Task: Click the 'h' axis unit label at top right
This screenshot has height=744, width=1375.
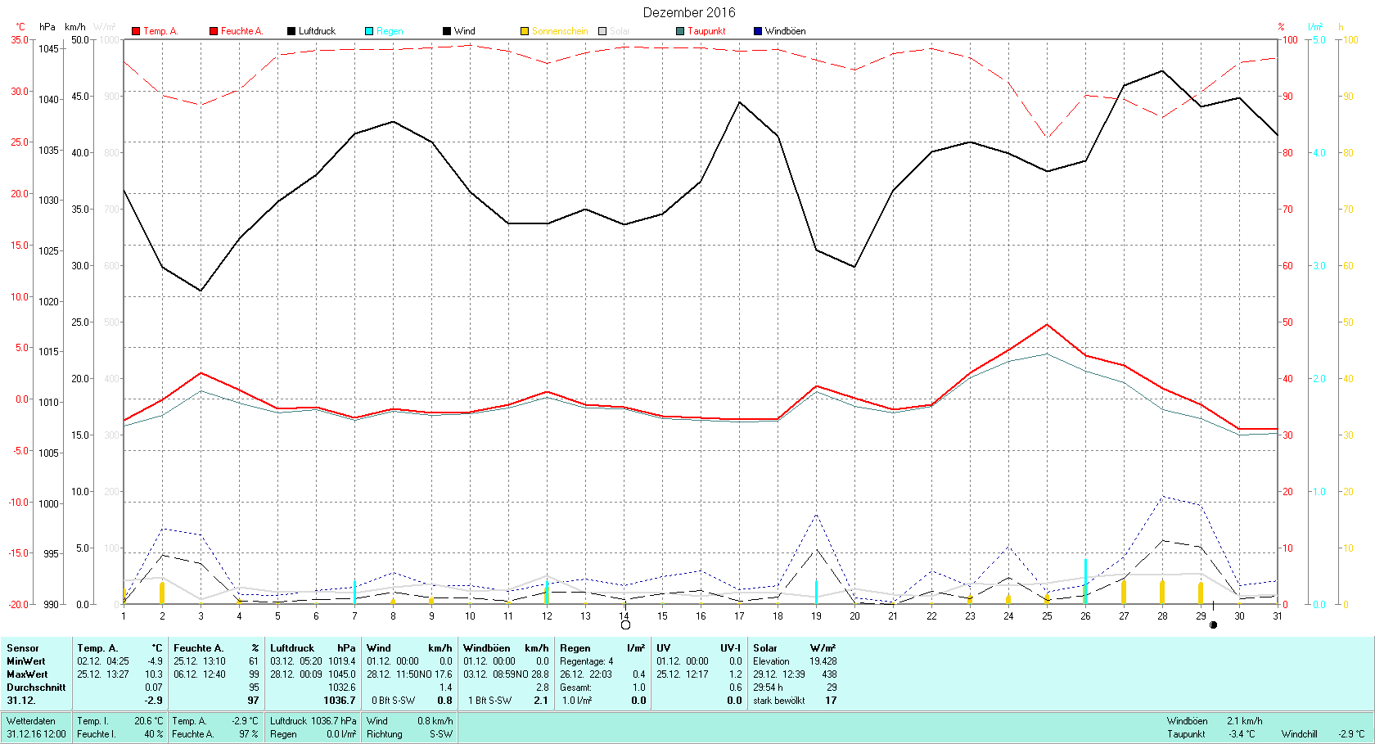Action: (1341, 27)
